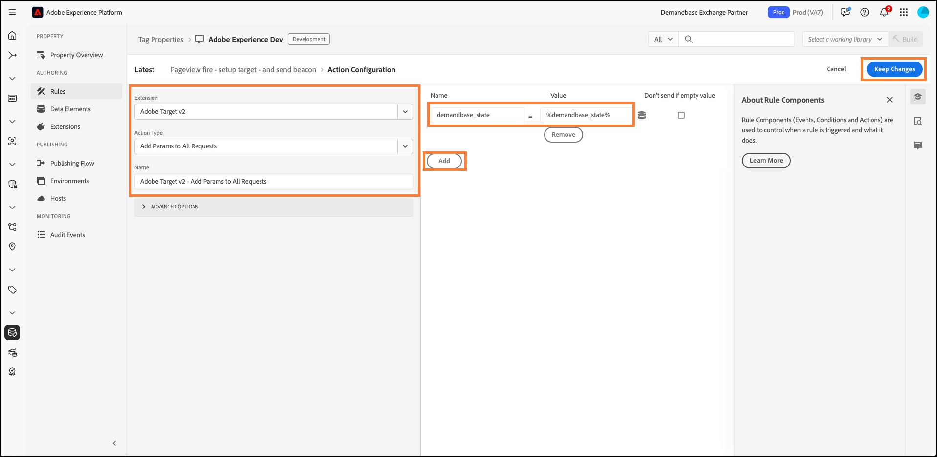The height and width of the screenshot is (457, 937).
Task: Click the Home icon in left rail
Action: pyautogui.click(x=12, y=36)
